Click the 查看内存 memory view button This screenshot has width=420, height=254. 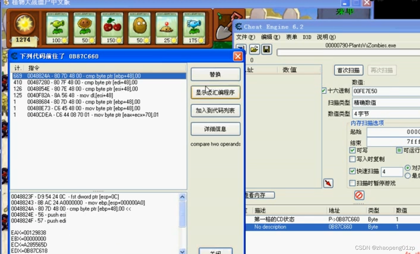(x=259, y=195)
